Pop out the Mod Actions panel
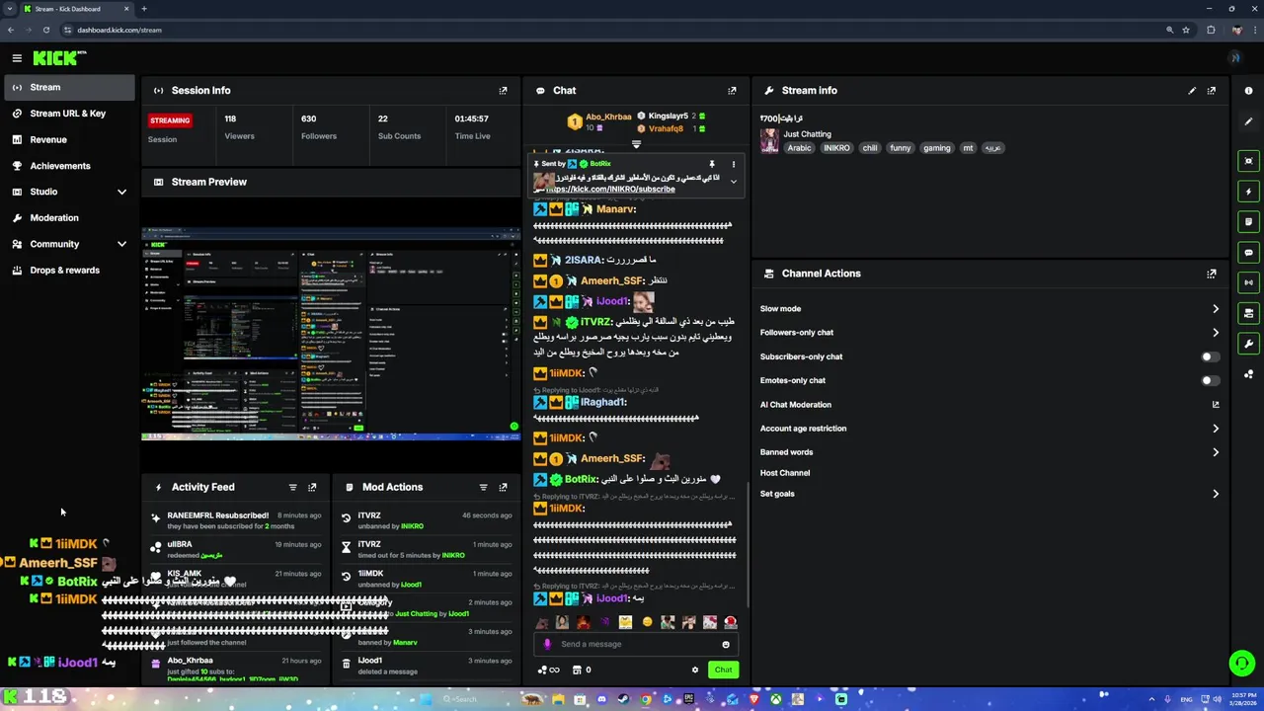 503,487
